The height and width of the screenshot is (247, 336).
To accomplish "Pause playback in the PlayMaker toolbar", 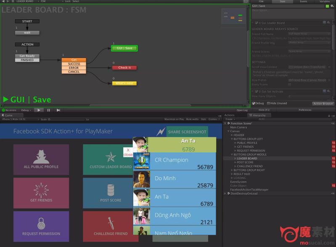I will pyautogui.click(x=49, y=110).
